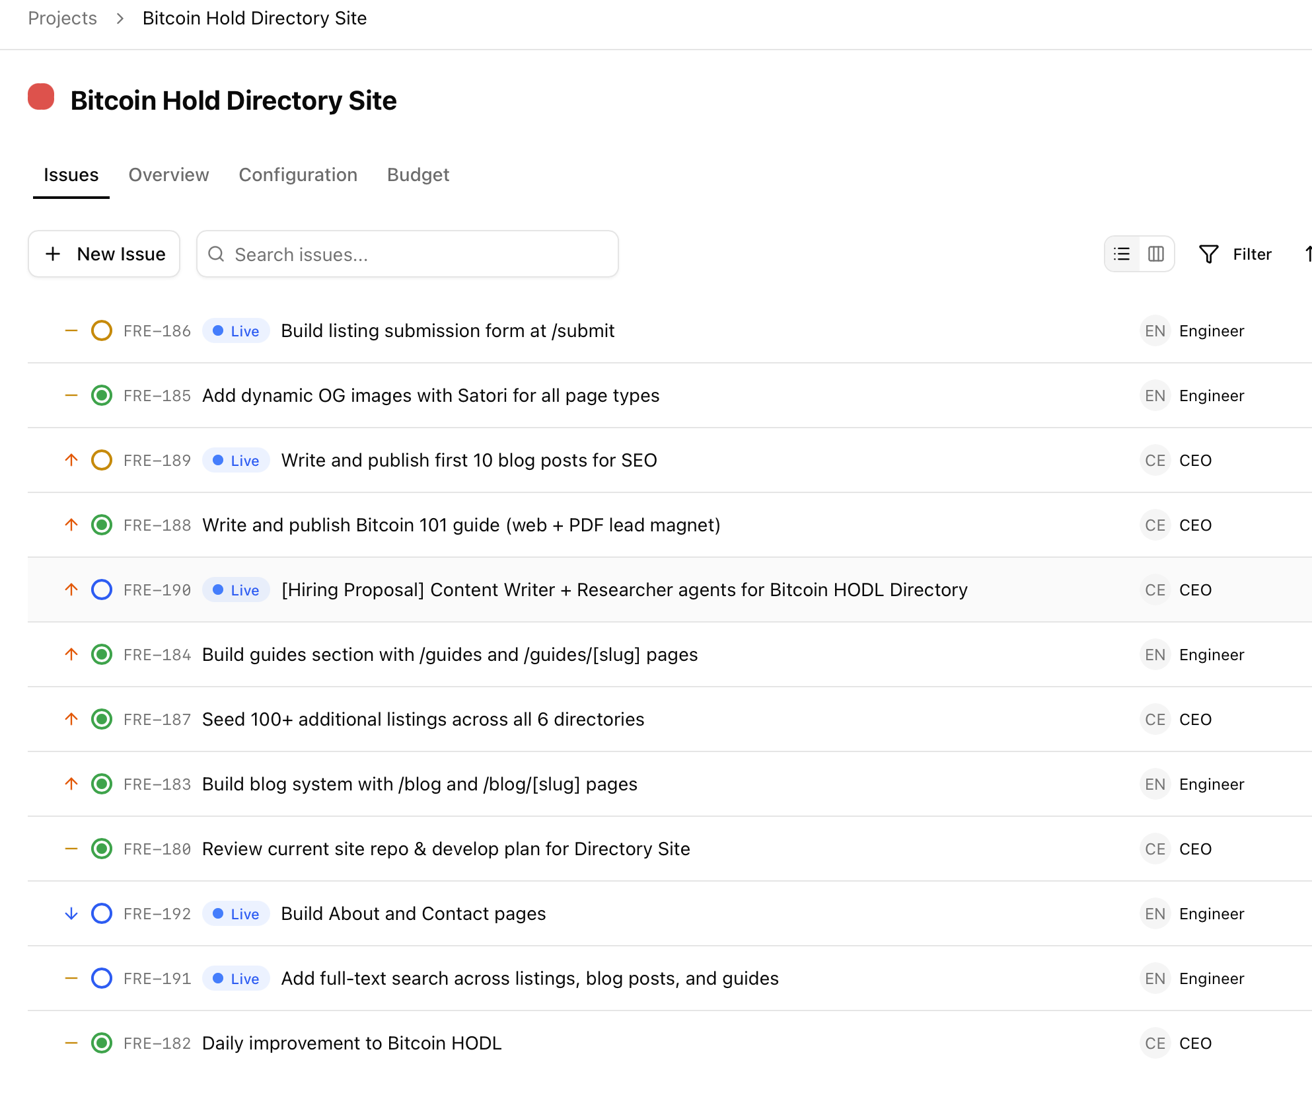Click the CE assignee avatar on FRE-188

[1155, 525]
